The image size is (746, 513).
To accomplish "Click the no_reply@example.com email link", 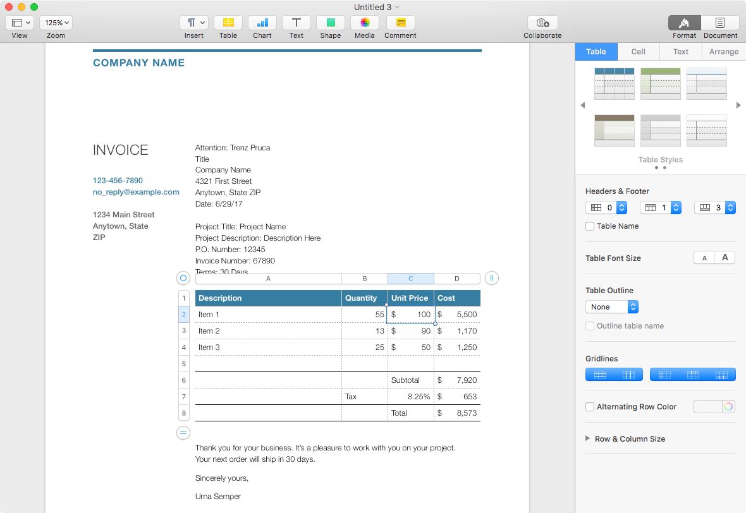I will pyautogui.click(x=136, y=192).
